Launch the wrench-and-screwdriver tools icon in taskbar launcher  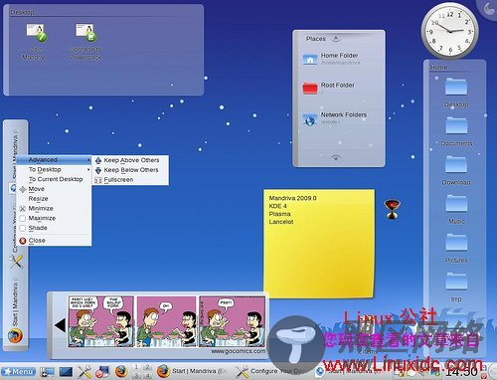(84, 371)
